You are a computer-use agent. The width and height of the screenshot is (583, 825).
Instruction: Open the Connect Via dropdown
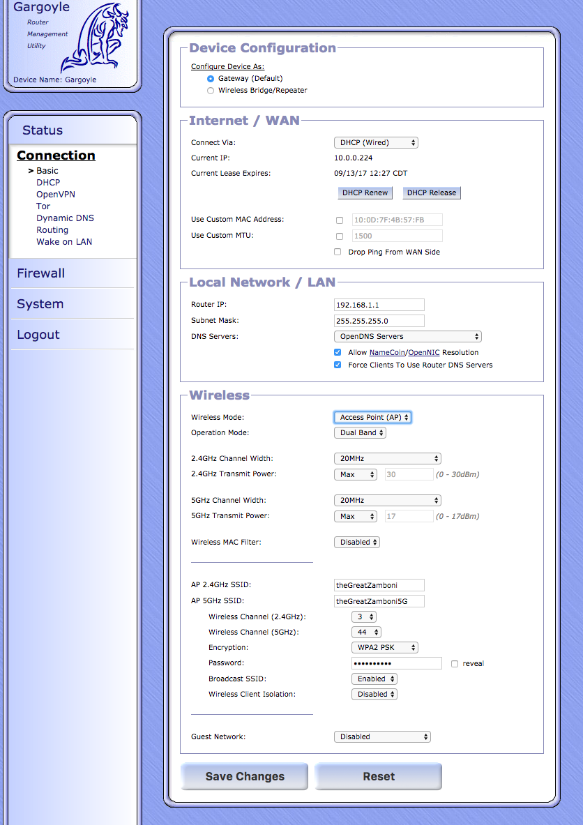coord(376,142)
